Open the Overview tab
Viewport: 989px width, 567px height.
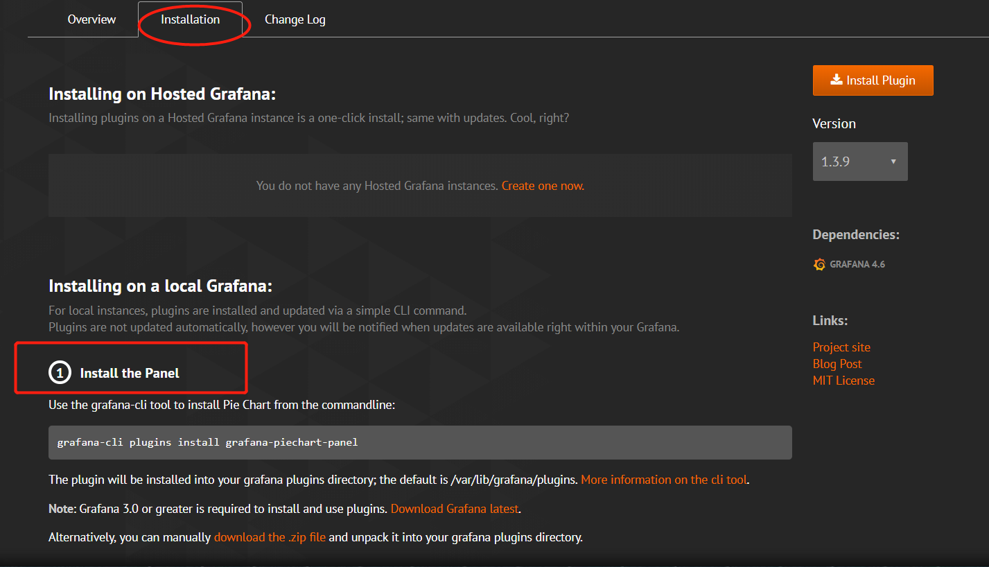click(91, 19)
